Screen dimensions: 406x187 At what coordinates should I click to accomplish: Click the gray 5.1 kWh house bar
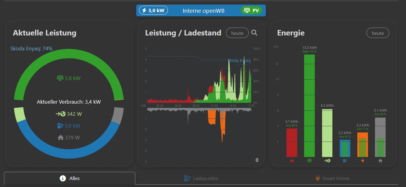pos(380,137)
